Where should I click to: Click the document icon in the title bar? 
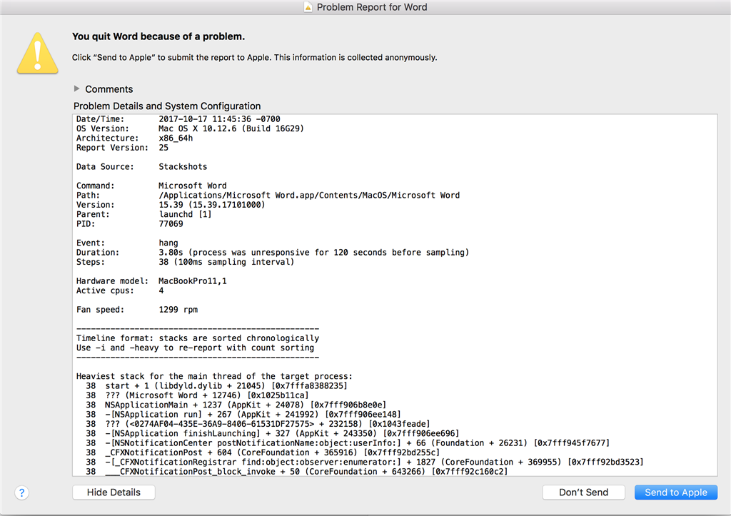pos(308,7)
